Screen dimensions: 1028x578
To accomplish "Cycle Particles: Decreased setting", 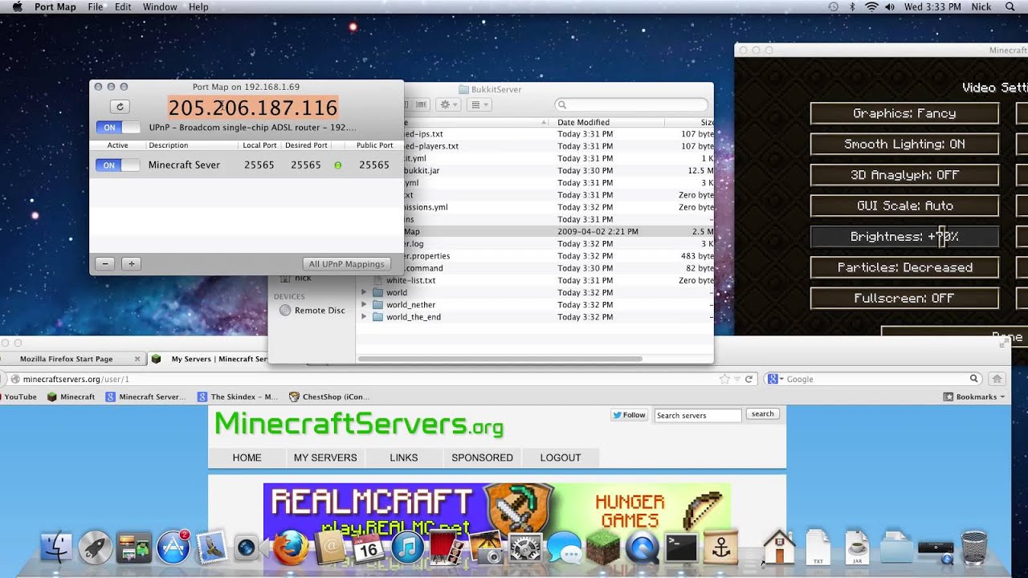I will click(904, 267).
